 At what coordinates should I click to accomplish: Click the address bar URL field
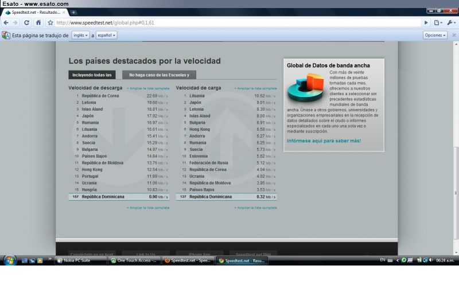point(229,22)
